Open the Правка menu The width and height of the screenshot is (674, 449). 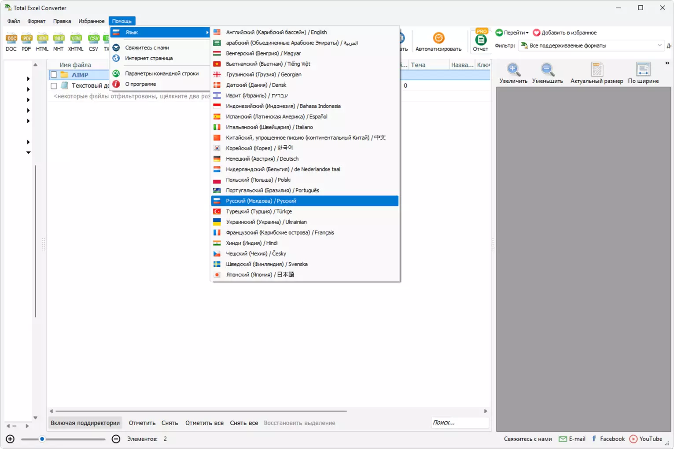(62, 21)
